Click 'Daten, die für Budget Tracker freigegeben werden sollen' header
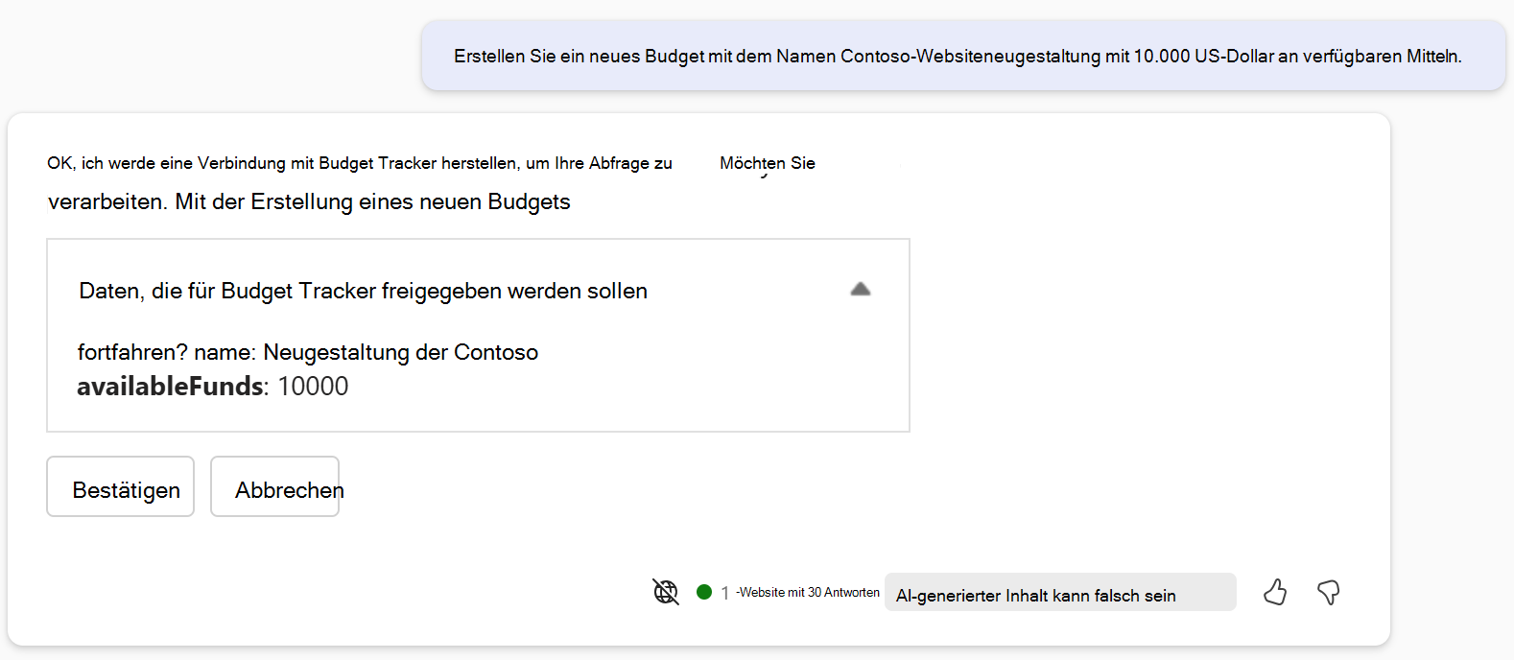 [364, 291]
